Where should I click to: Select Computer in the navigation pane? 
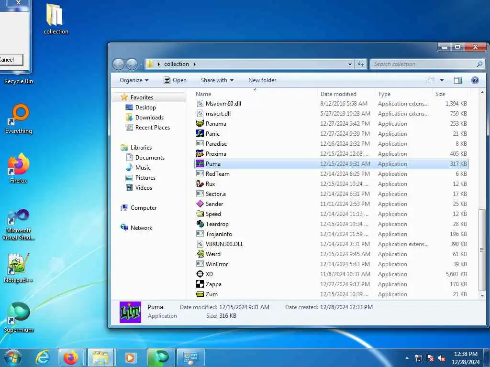(144, 208)
